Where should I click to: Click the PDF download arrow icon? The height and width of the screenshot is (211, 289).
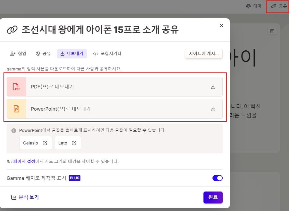pyautogui.click(x=213, y=87)
